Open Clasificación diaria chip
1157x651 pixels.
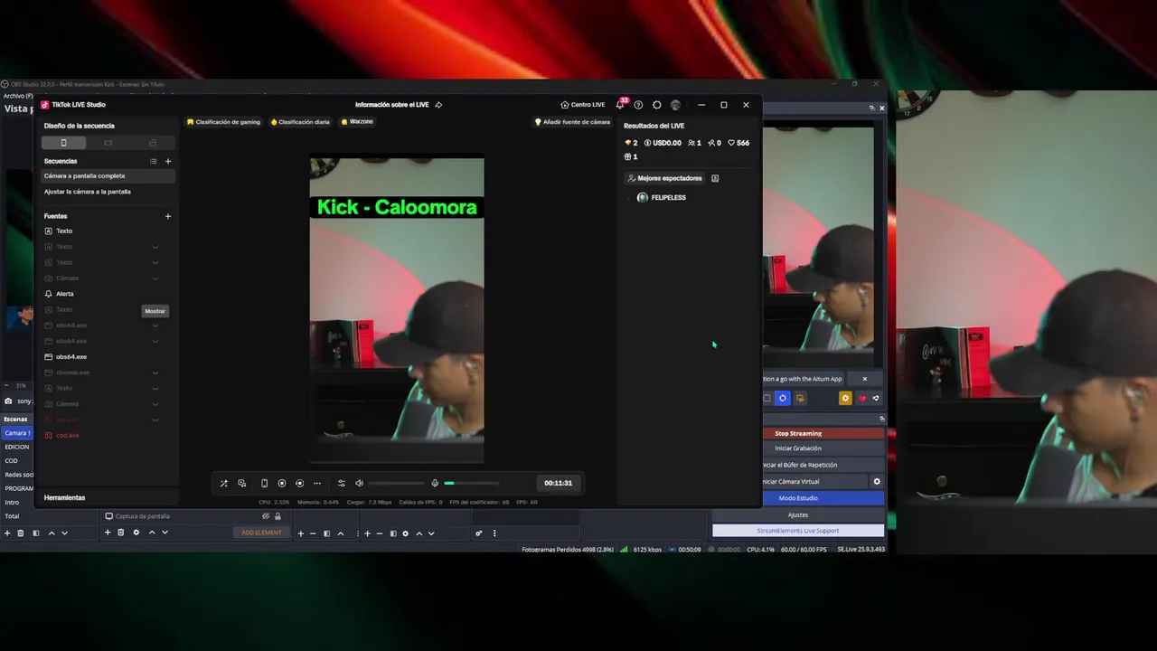pyautogui.click(x=300, y=122)
